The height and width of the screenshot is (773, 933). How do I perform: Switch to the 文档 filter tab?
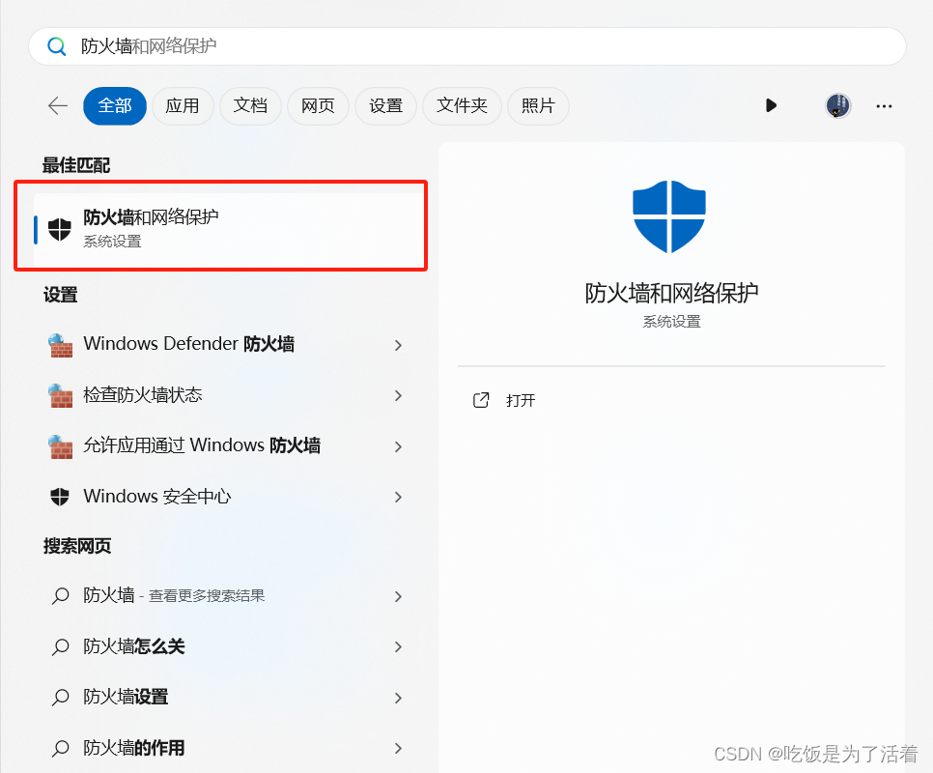[x=250, y=106]
